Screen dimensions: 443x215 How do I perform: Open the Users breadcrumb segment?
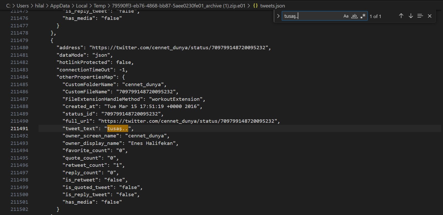pyautogui.click(x=22, y=6)
